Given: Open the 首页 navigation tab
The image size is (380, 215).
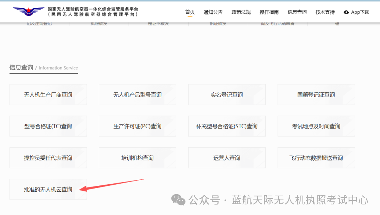Looking at the screenshot, I should click(x=190, y=12).
